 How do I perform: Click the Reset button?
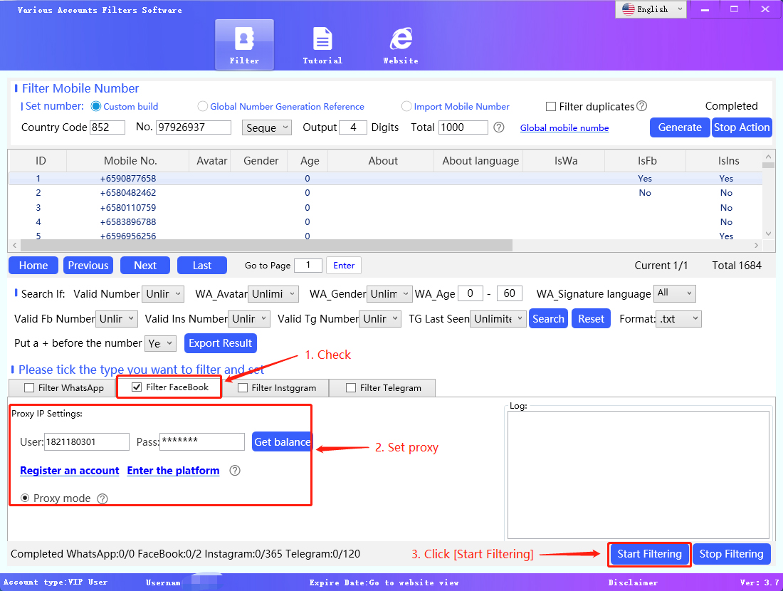coord(592,319)
